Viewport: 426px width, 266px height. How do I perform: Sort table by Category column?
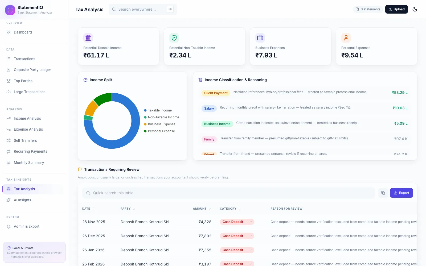[x=230, y=209]
